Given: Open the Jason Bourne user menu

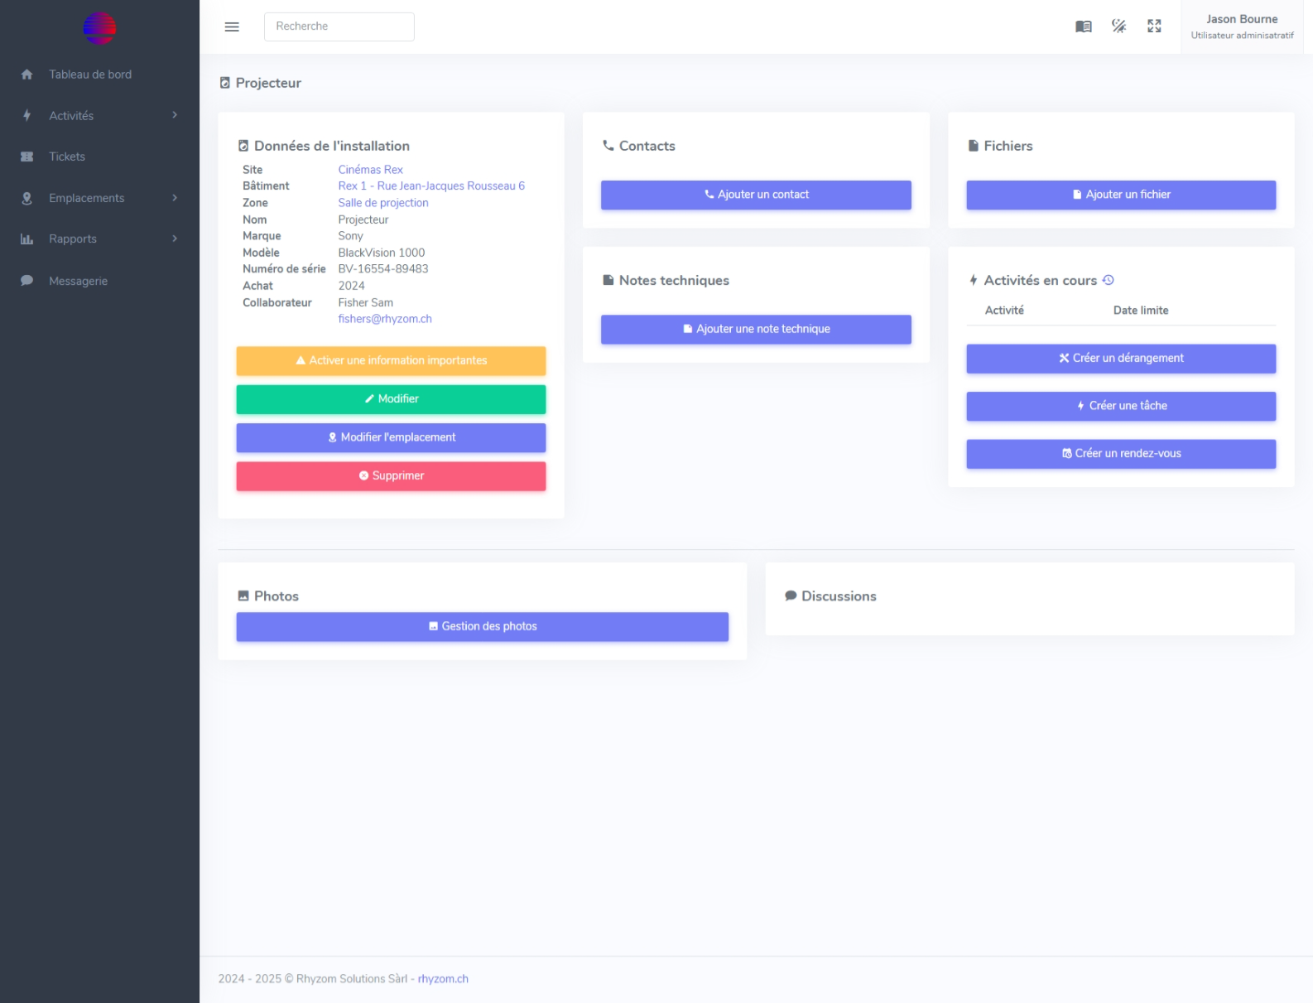Looking at the screenshot, I should click(1241, 27).
